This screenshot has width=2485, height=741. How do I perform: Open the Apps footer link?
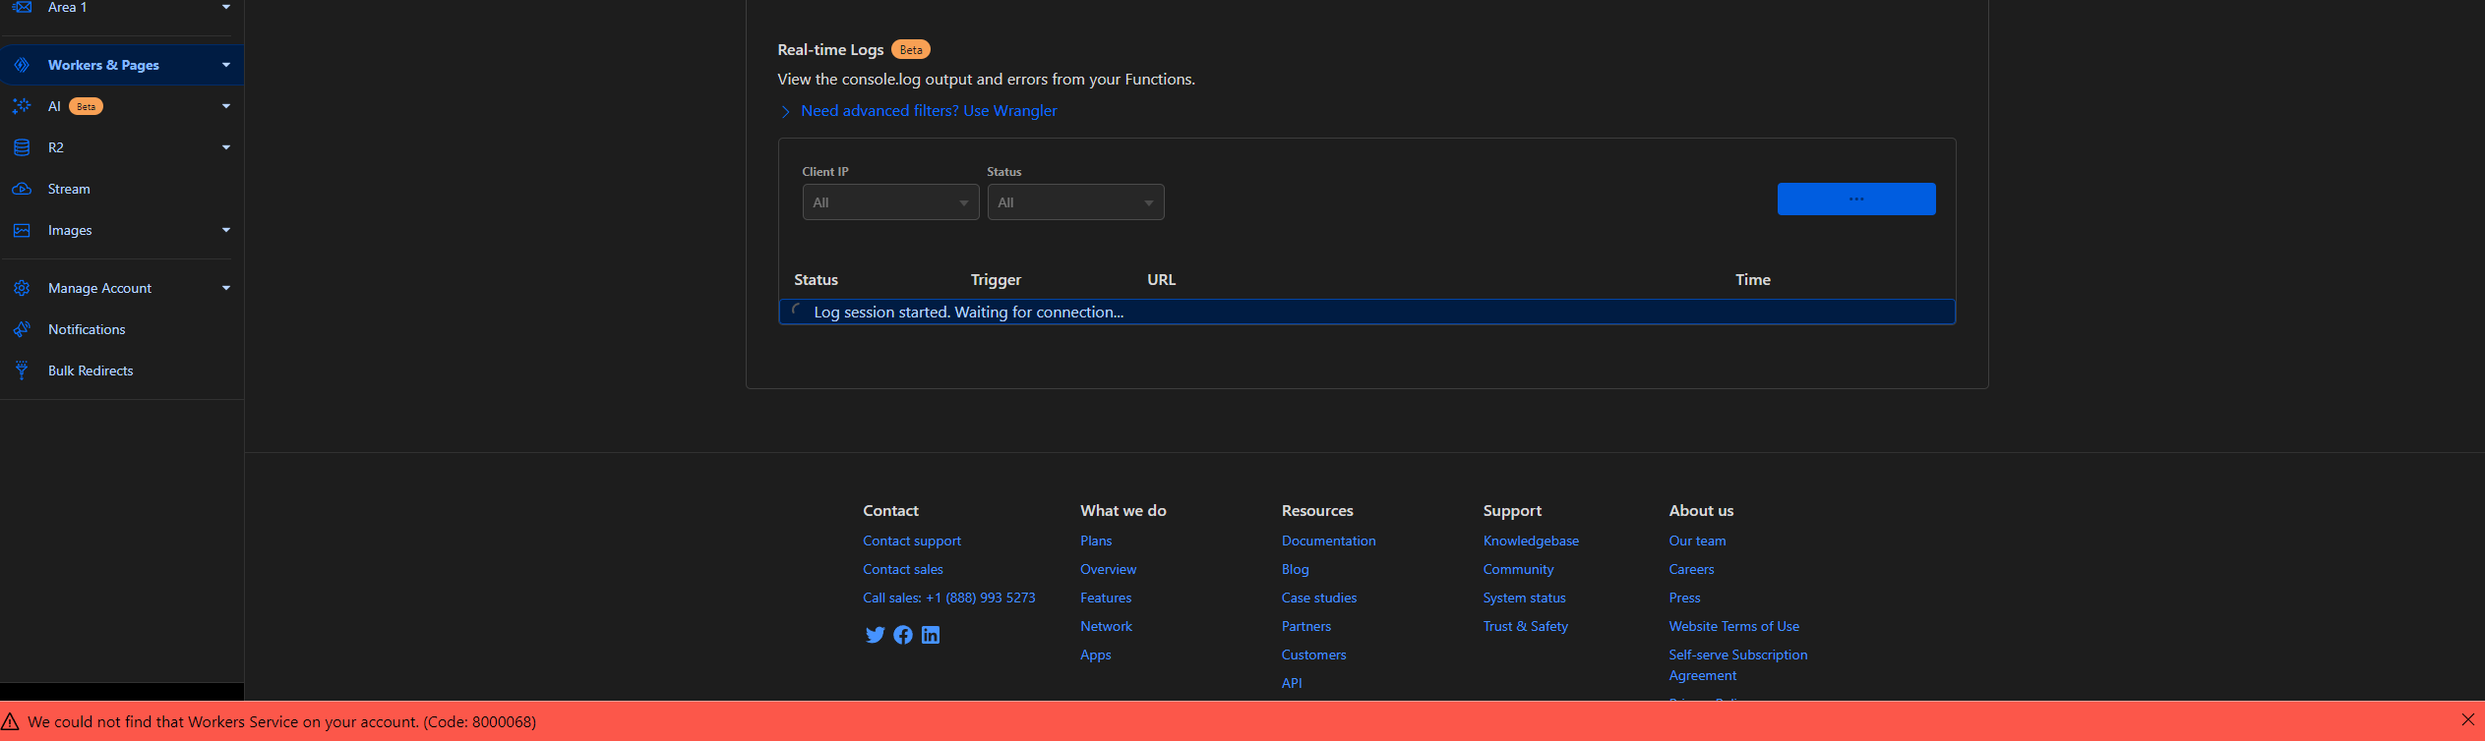pyautogui.click(x=1096, y=655)
